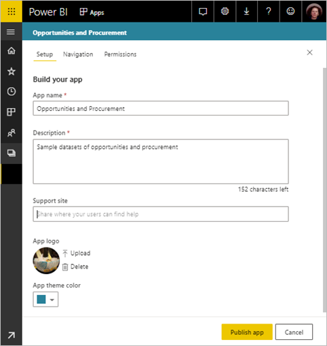Click the App logo thumbnail image
The height and width of the screenshot is (346, 327).
coord(46,260)
